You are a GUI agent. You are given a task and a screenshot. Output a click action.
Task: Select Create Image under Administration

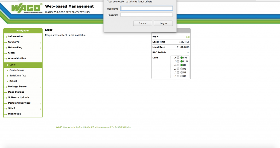(x=17, y=70)
